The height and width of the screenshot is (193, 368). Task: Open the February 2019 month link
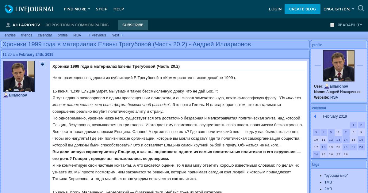click(x=335, y=116)
